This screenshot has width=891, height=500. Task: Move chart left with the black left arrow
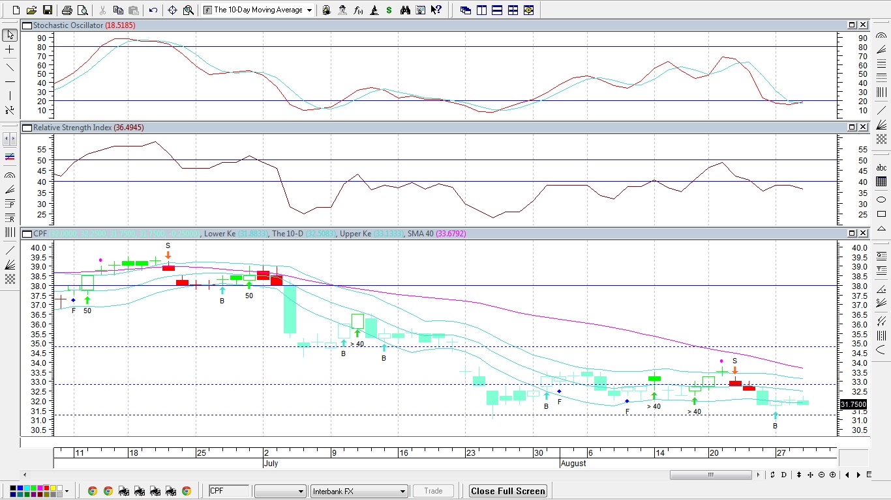[847, 475]
